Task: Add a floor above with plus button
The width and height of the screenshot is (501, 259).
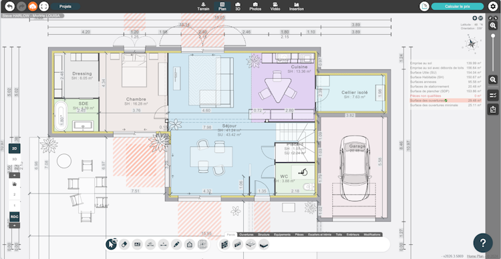Action: point(15,176)
